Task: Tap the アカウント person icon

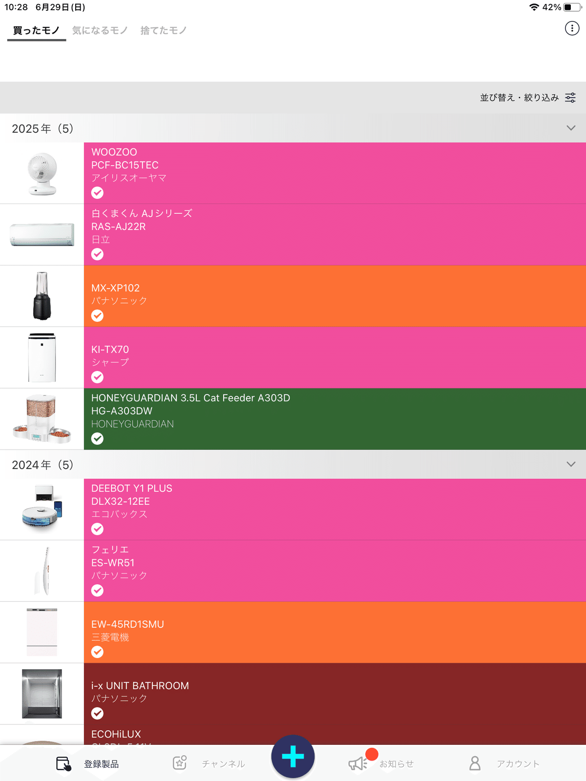Action: (x=475, y=763)
